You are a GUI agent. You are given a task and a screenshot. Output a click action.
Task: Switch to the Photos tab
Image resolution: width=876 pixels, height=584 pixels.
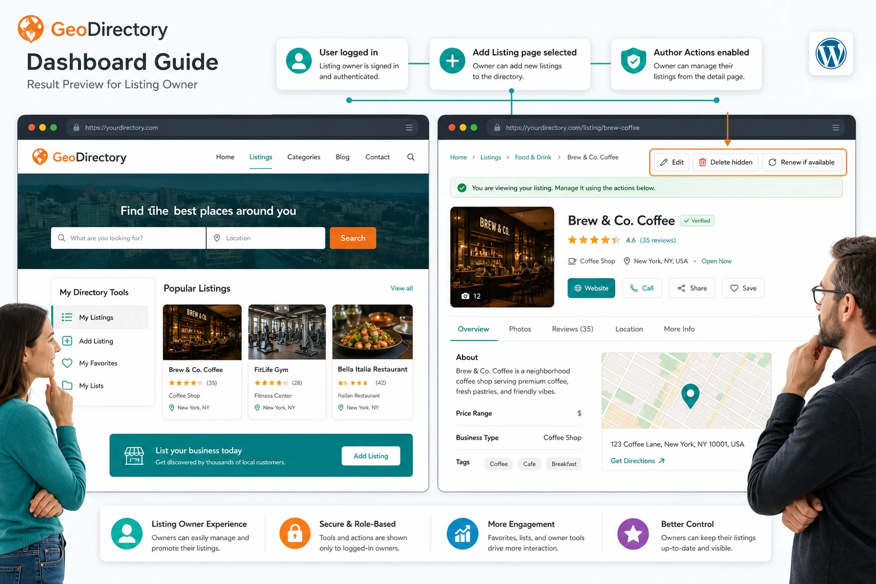click(x=520, y=329)
